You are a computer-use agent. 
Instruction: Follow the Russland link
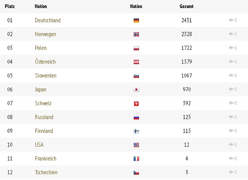point(44,117)
